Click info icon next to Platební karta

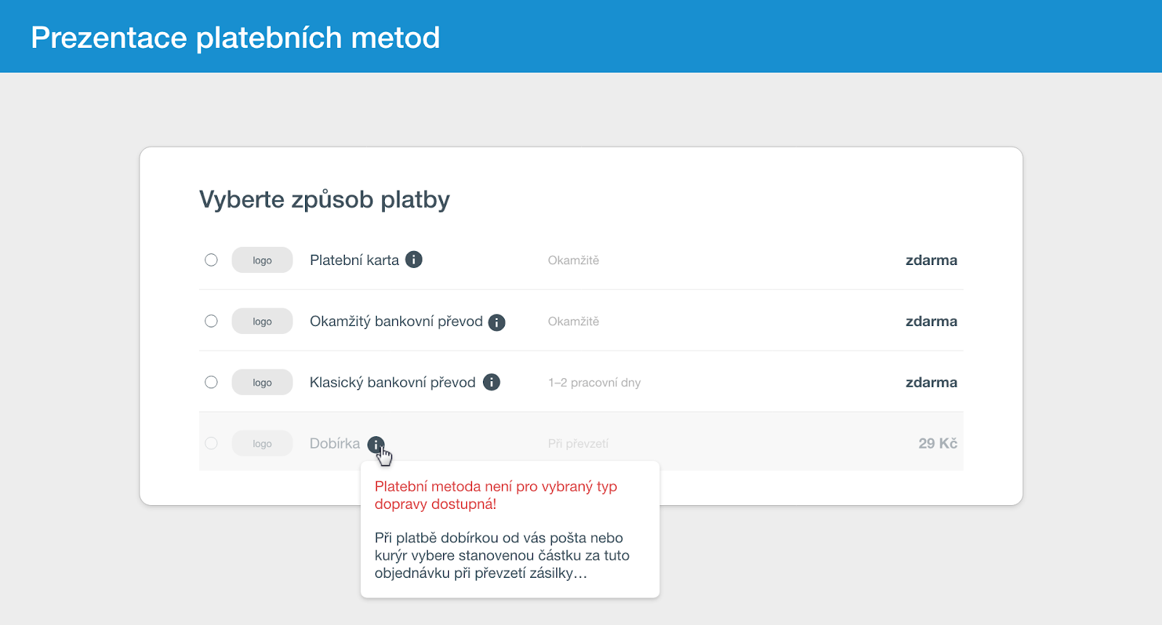[414, 259]
